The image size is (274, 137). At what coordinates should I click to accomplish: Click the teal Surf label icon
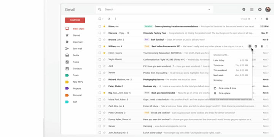[x=67, y=102]
